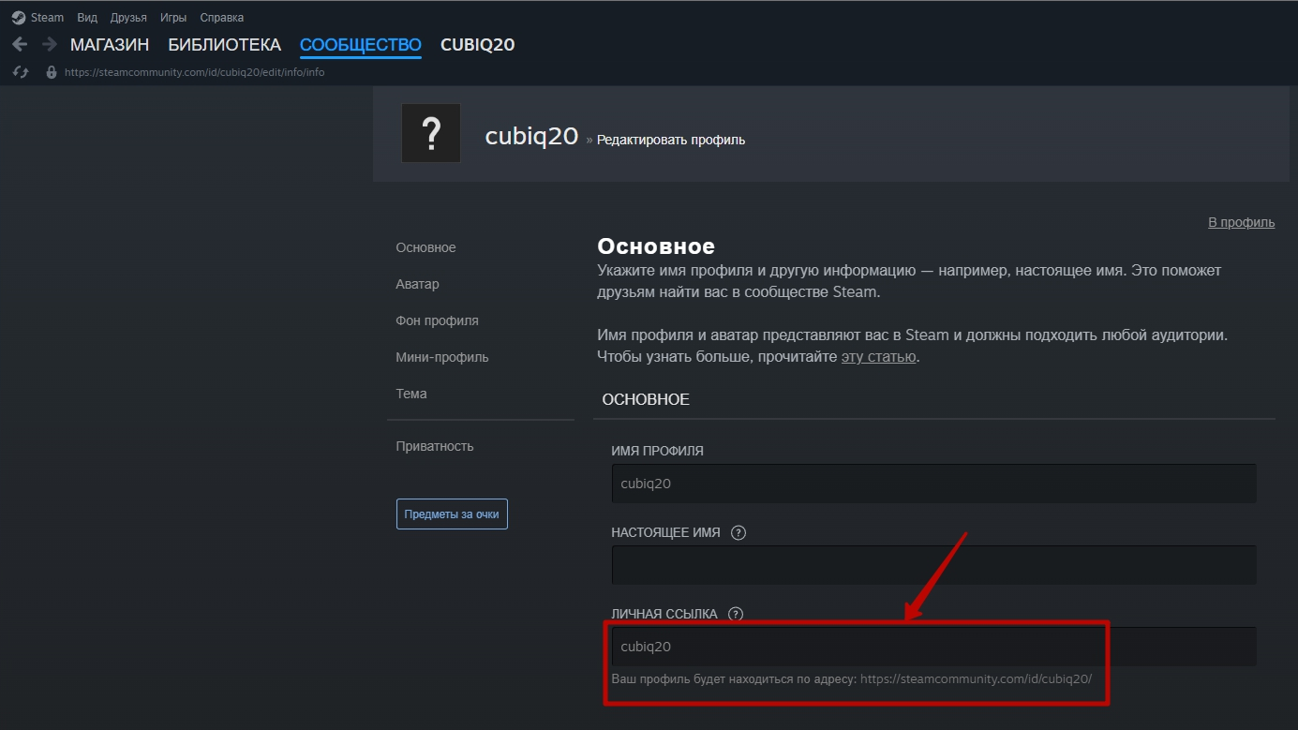Select Аватар in the sidebar
1298x730 pixels.
[x=417, y=284]
